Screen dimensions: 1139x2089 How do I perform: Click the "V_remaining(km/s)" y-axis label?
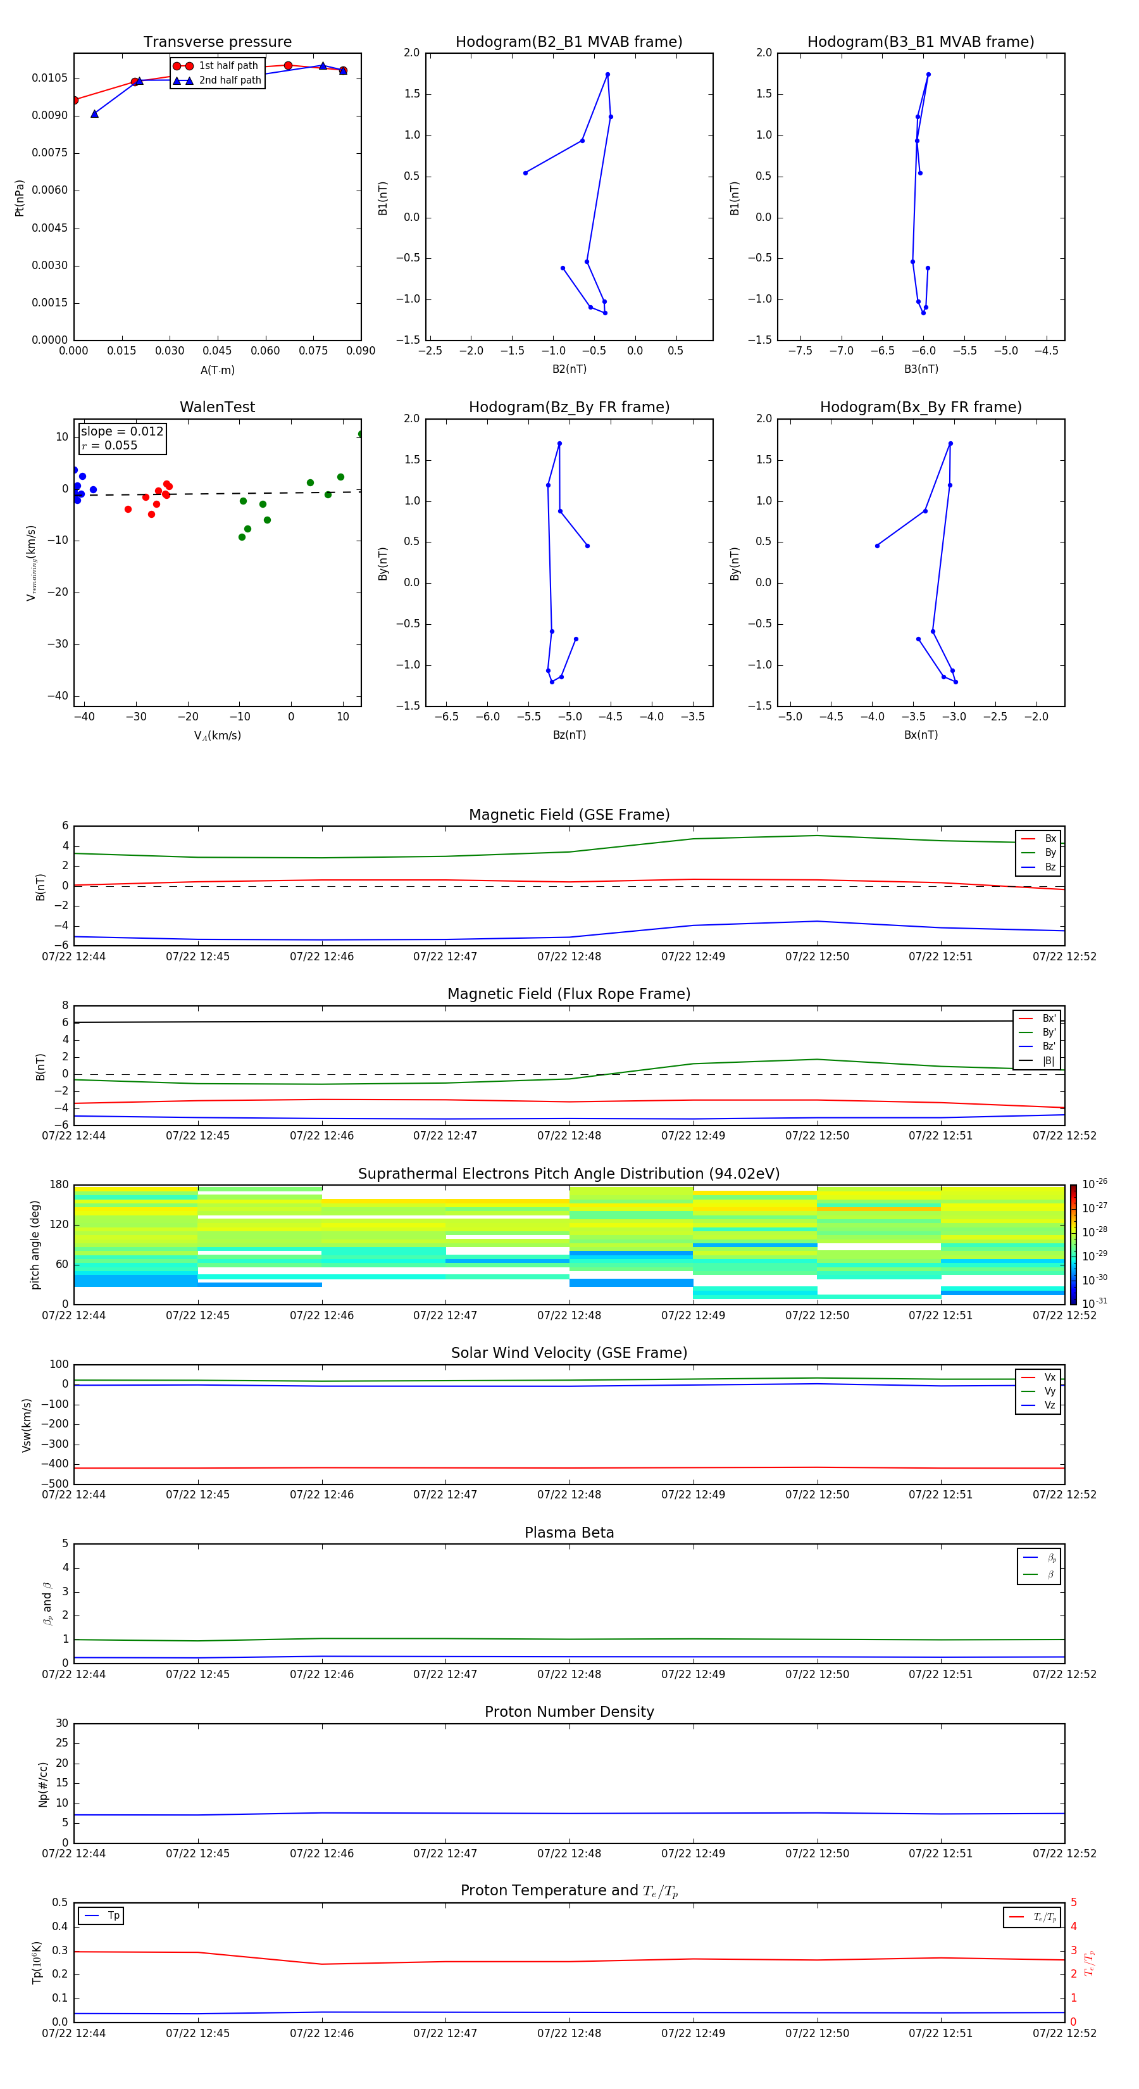(x=31, y=563)
